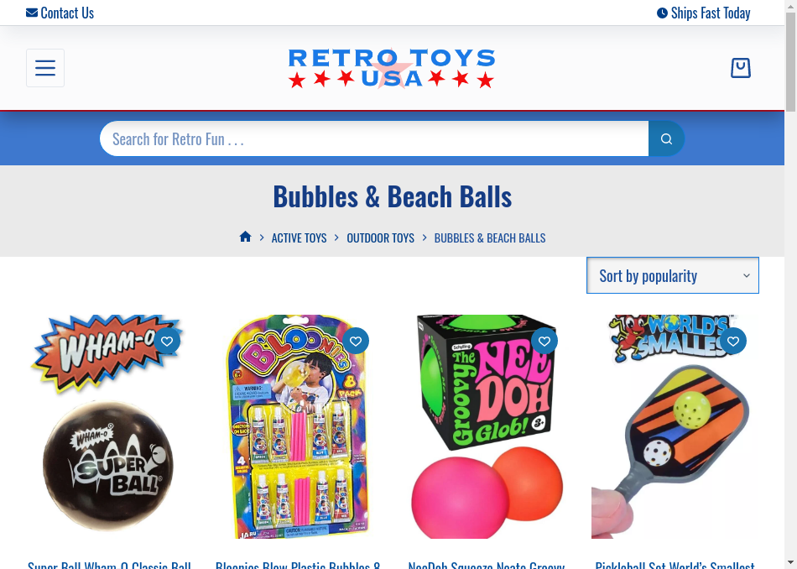Click the Retro Toys USA logo
This screenshot has height=569, width=797.
pos(392,68)
